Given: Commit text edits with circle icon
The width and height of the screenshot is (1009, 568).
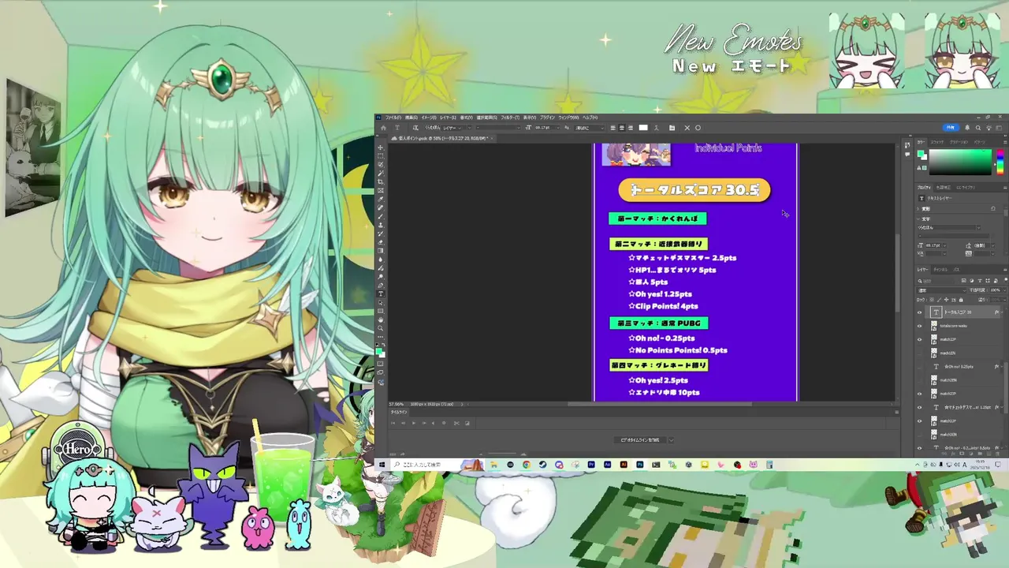Looking at the screenshot, I should [698, 128].
